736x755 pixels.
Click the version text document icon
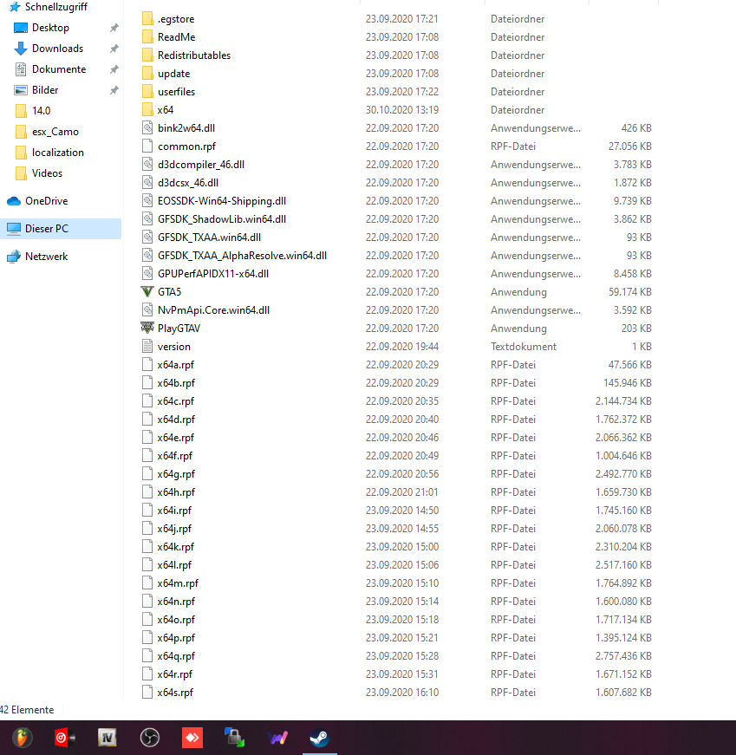147,346
